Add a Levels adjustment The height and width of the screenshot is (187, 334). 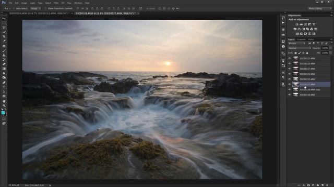click(301, 24)
